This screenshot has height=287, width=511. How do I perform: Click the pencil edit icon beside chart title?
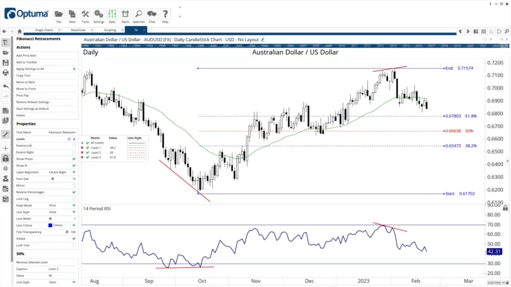263,39
